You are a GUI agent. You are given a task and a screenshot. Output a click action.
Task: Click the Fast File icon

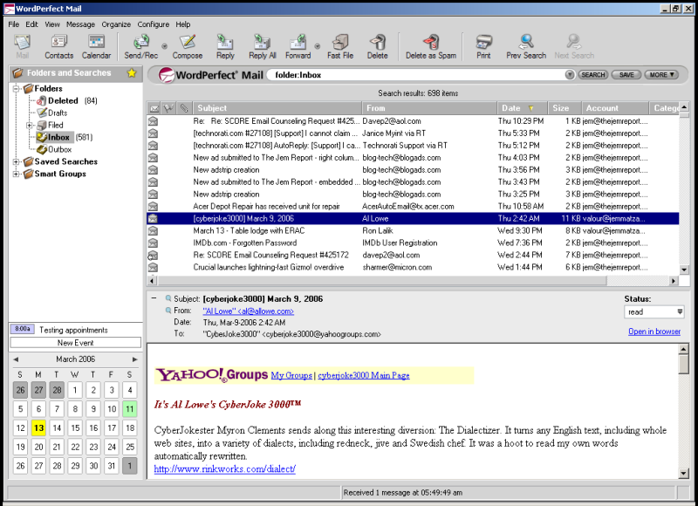340,46
